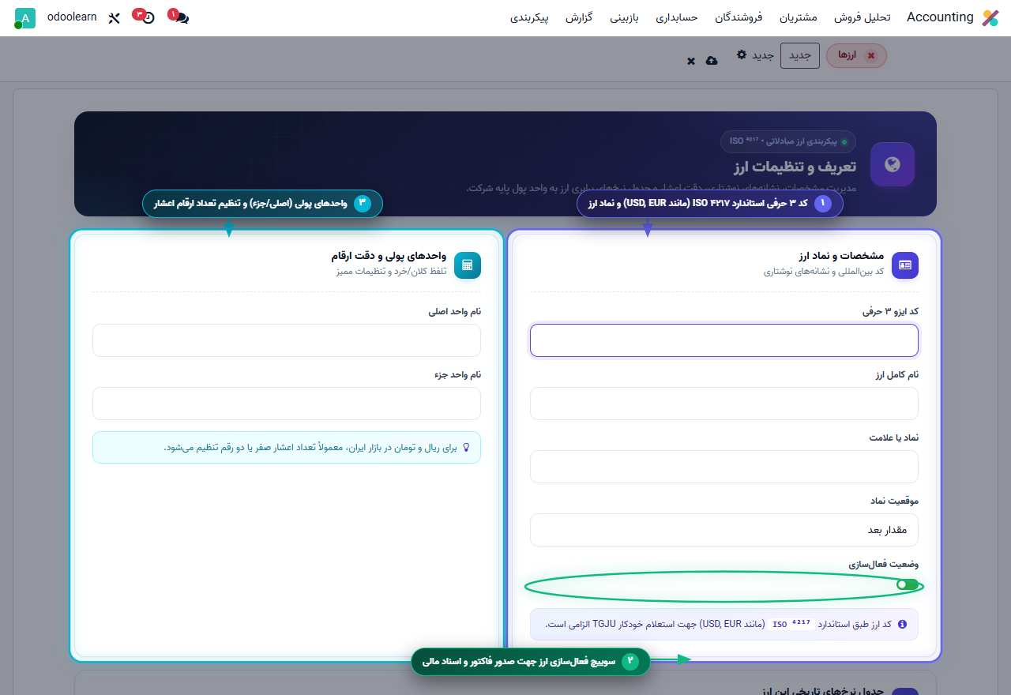
Task: Open the حسابداری menu
Action: tap(677, 17)
